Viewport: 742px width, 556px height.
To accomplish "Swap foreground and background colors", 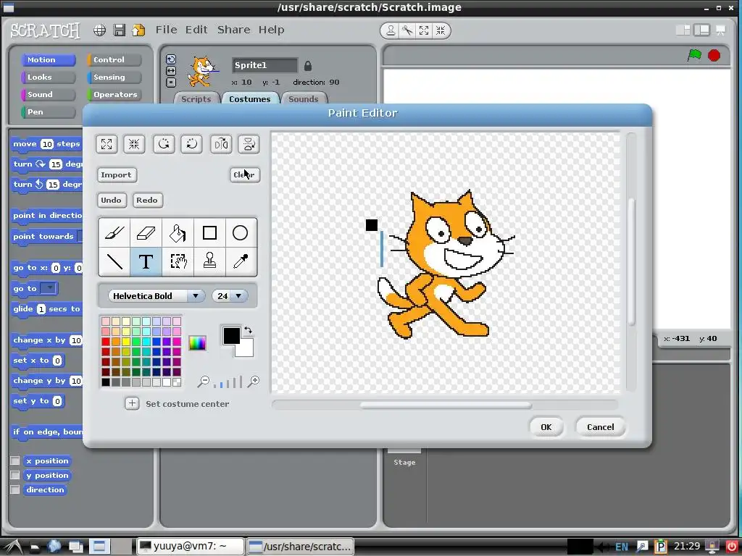I will 248,330.
